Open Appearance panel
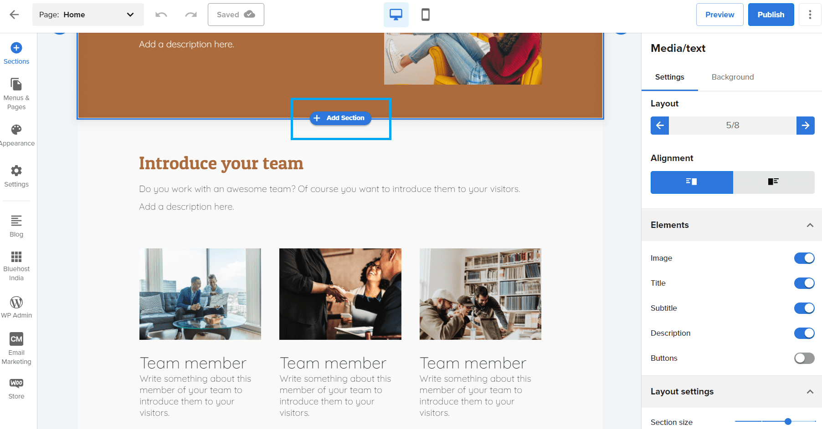The image size is (822, 429). [16, 136]
